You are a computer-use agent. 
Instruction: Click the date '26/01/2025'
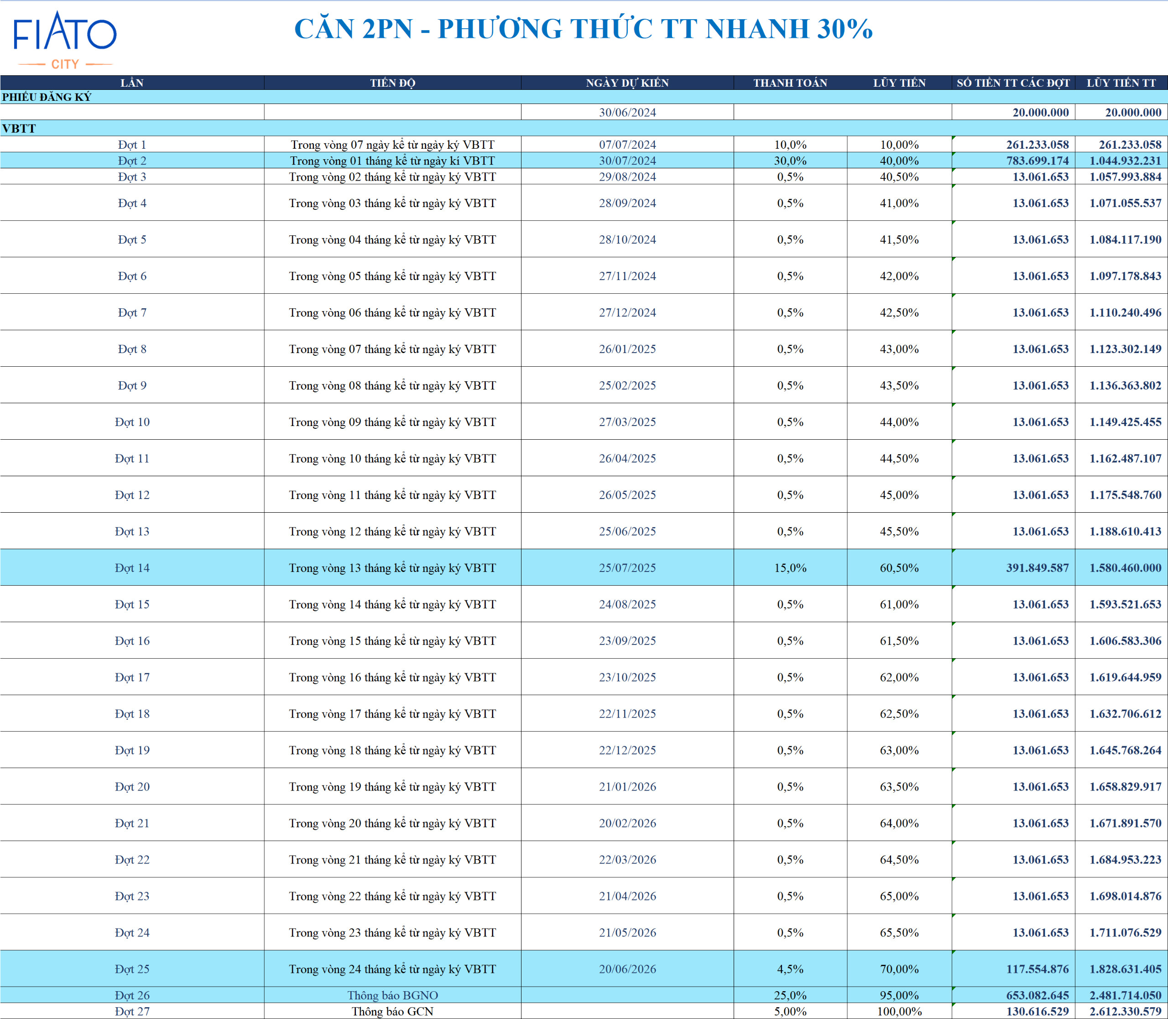(627, 349)
